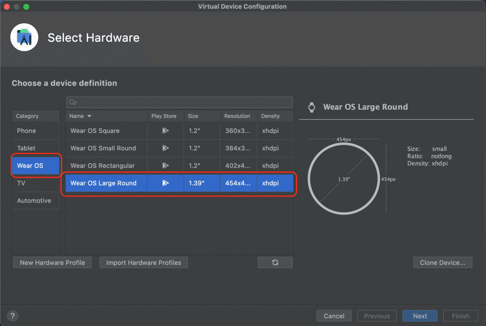This screenshot has height=326, width=486.
Task: Click the Finish button
Action: click(x=460, y=316)
